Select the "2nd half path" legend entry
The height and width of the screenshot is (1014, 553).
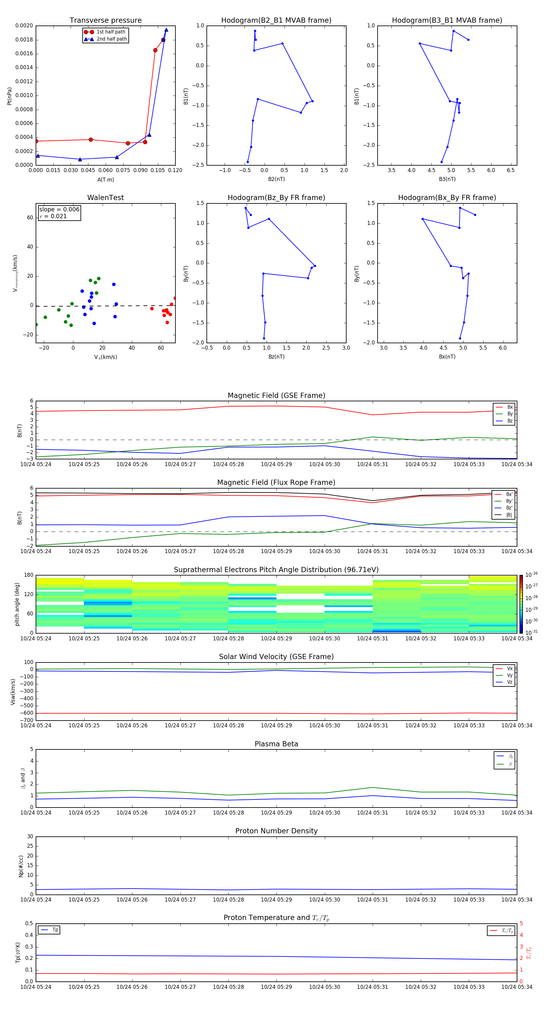point(105,39)
